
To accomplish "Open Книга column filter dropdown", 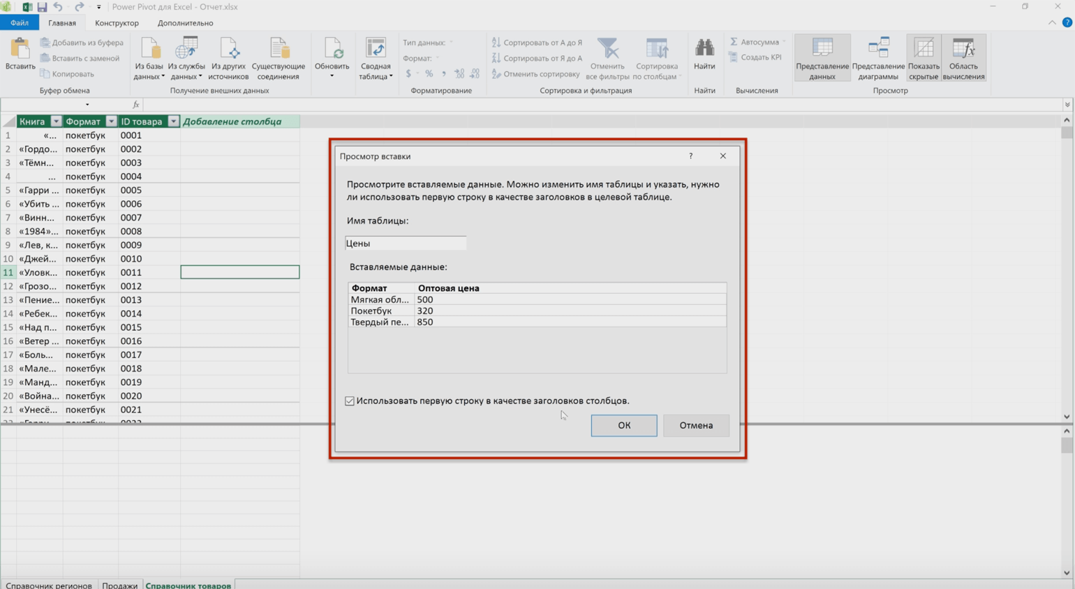I will 56,121.
